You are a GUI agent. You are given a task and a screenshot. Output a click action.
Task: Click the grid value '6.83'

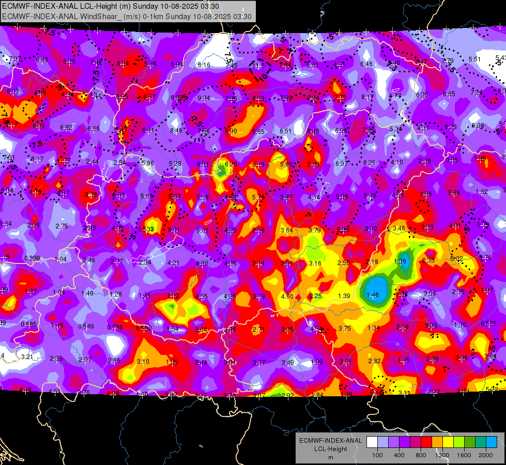(42, 60)
